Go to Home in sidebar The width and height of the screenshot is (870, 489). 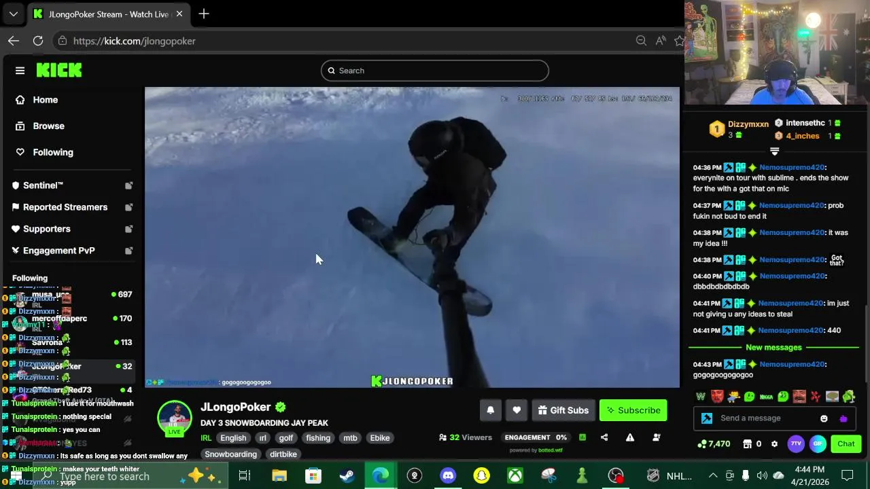point(46,100)
